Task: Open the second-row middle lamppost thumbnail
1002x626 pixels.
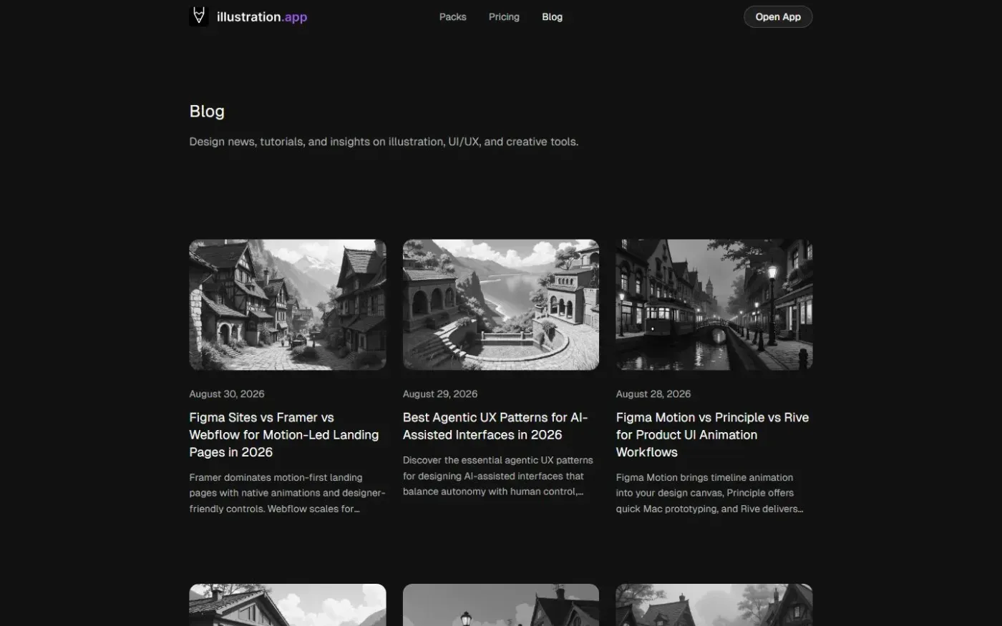Action: pos(501,605)
